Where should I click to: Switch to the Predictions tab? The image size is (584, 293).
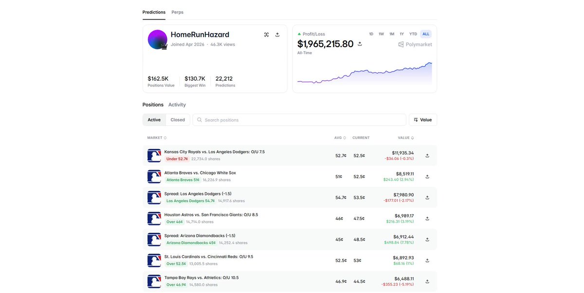point(154,12)
